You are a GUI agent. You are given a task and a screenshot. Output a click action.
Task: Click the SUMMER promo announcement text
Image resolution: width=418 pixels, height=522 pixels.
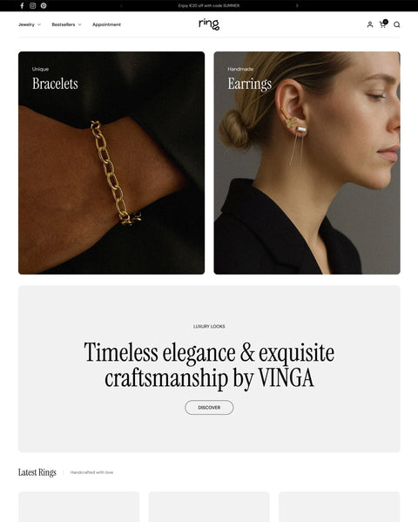point(209,5)
